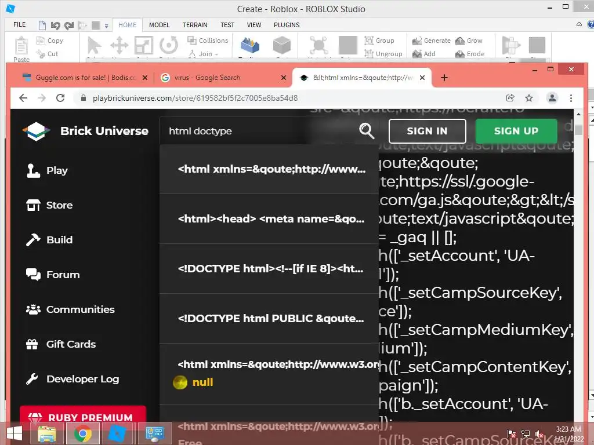
Task: Select the '<html><head> <meta name' search suggestion
Action: 269,218
